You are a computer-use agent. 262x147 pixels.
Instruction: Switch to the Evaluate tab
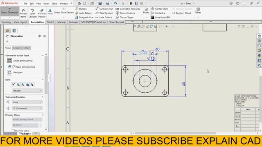point(73,22)
